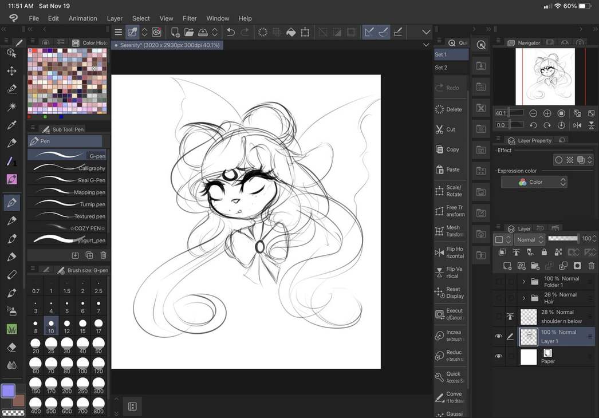The width and height of the screenshot is (599, 418).
Task: Open the Animation menu
Action: tap(83, 18)
